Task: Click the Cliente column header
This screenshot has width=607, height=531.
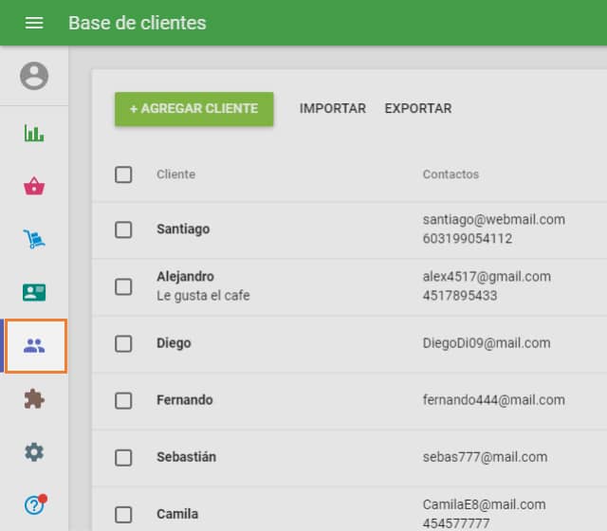Action: [x=175, y=174]
